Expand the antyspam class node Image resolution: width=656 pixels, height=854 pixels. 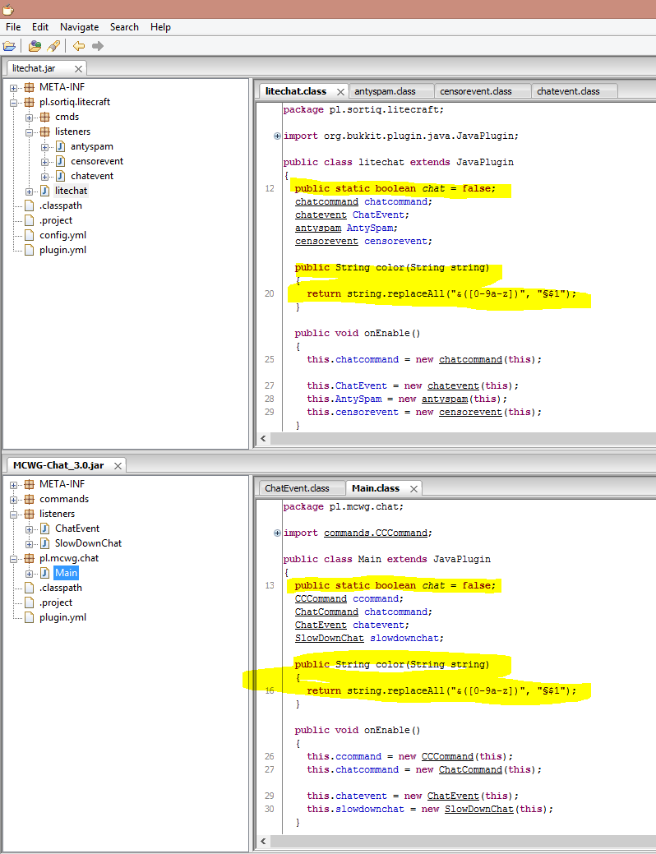tap(45, 147)
